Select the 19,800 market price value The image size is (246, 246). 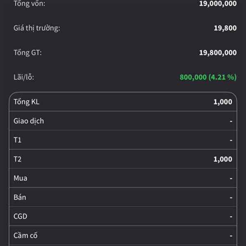[225, 28]
